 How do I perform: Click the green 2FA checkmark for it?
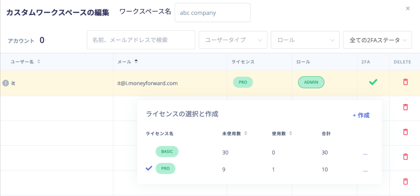pos(373,82)
